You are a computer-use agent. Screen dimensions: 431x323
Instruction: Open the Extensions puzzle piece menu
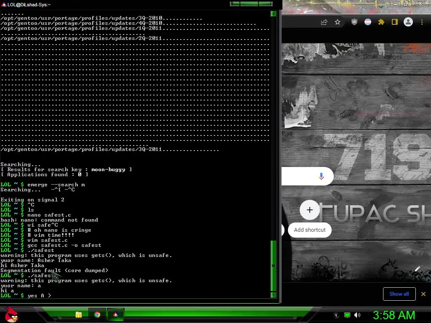[x=381, y=22]
